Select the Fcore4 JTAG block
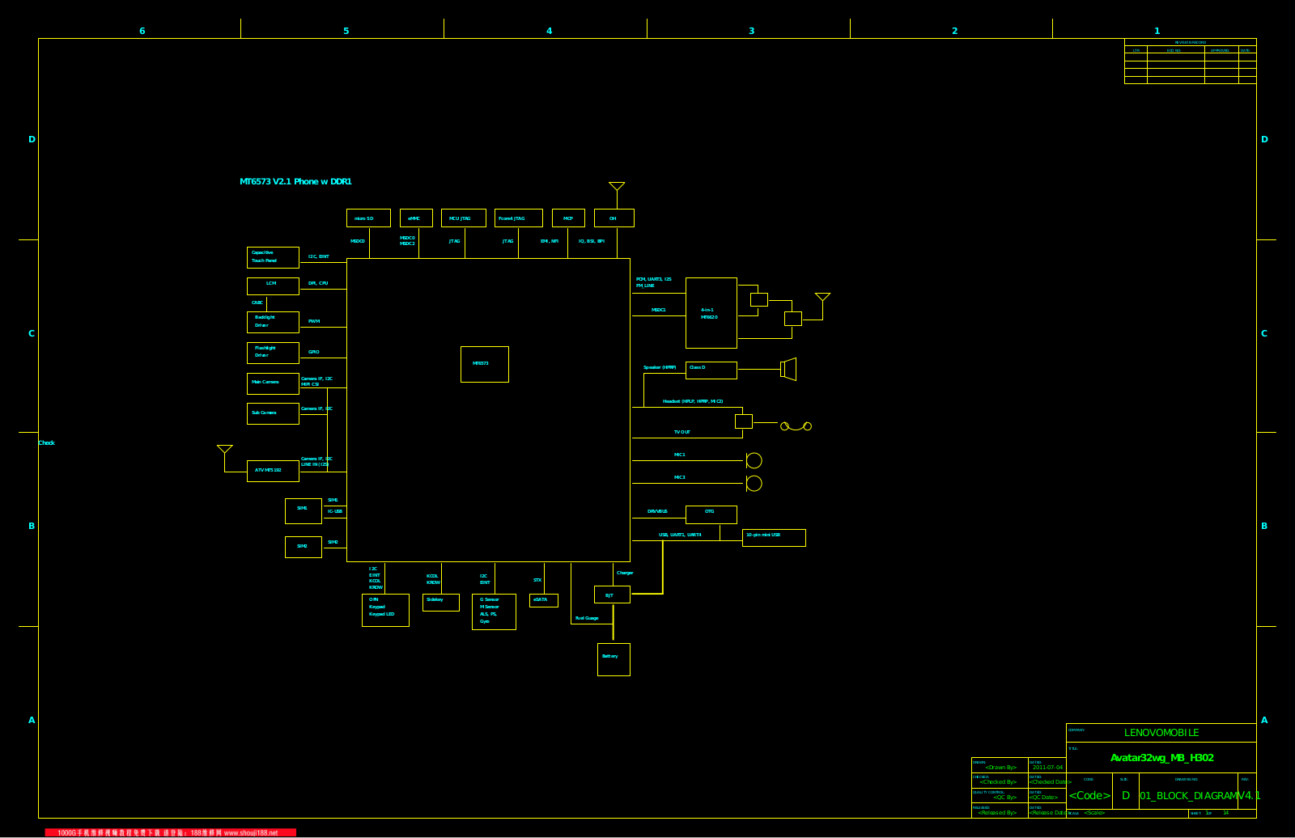1295x838 pixels. click(519, 218)
